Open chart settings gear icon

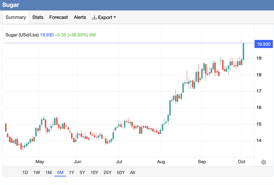264,162
